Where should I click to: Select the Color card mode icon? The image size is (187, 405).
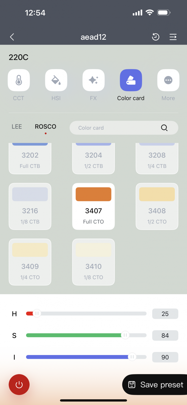(x=131, y=80)
